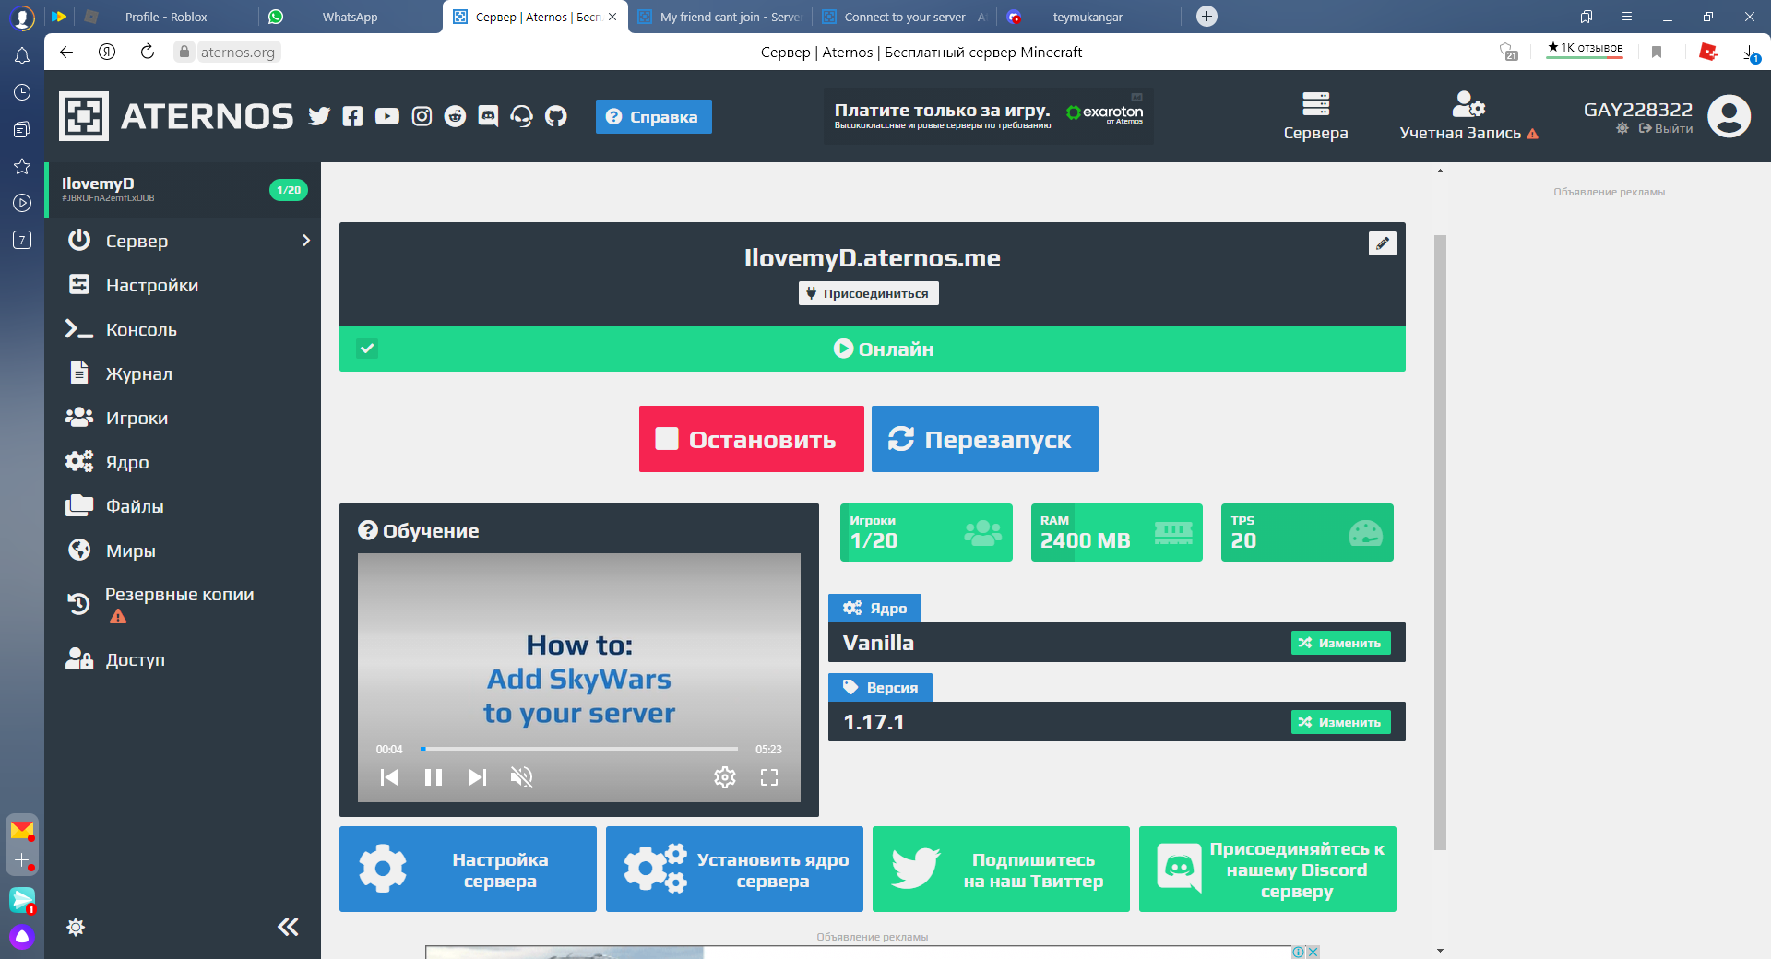The height and width of the screenshot is (959, 1771).
Task: Bookmark this page icon
Action: [1657, 52]
